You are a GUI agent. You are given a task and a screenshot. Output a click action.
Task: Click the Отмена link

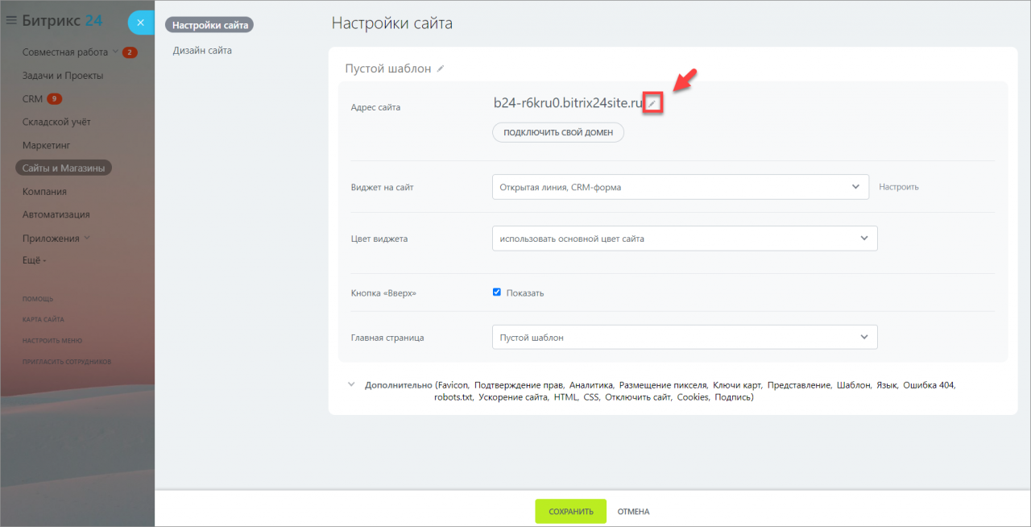click(633, 512)
